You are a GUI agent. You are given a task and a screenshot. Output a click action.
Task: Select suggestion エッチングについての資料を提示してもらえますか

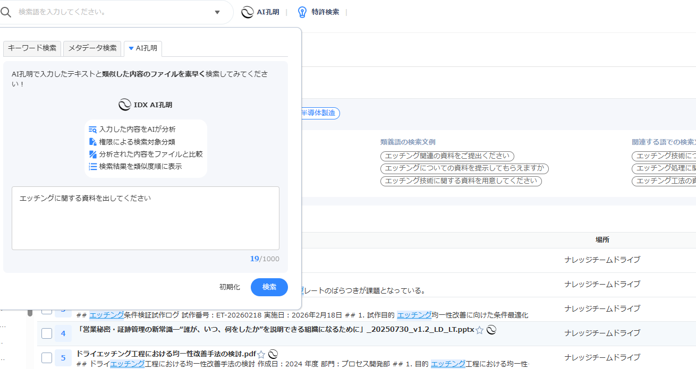[464, 168]
